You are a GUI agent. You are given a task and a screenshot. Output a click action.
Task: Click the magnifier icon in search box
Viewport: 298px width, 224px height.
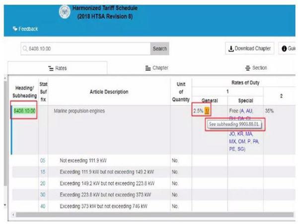[25, 49]
